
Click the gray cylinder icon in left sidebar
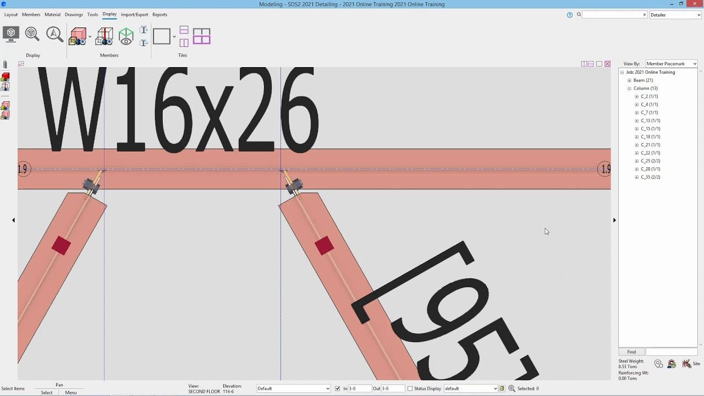pos(5,65)
